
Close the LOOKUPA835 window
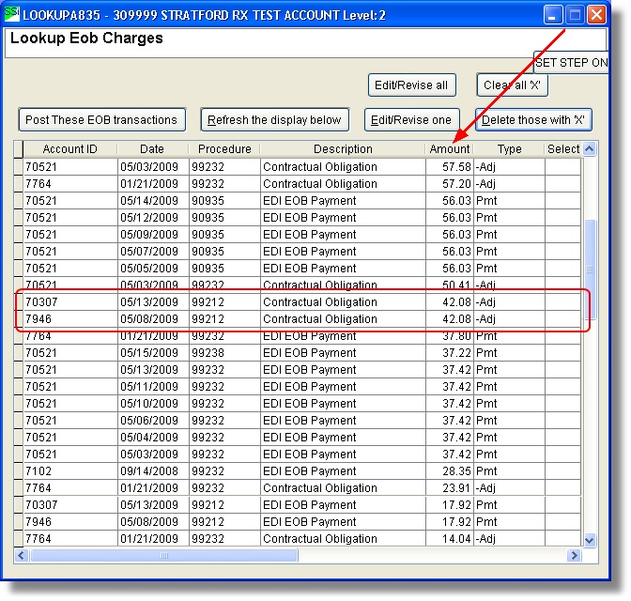pos(596,15)
